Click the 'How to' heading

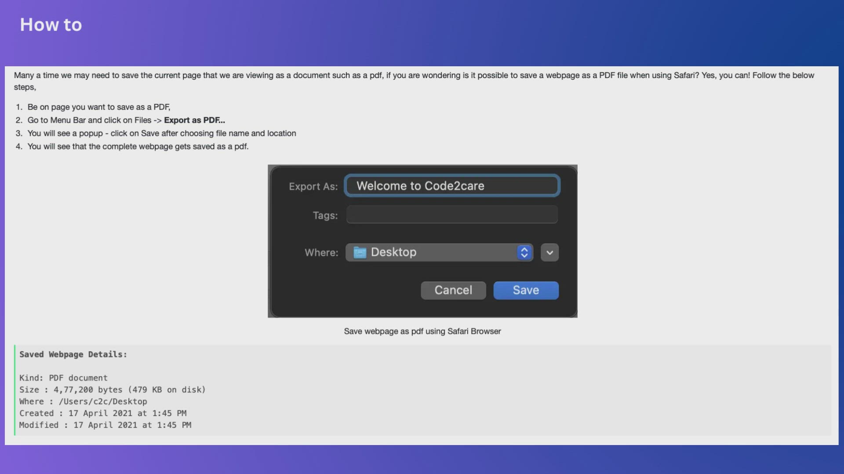pyautogui.click(x=51, y=25)
